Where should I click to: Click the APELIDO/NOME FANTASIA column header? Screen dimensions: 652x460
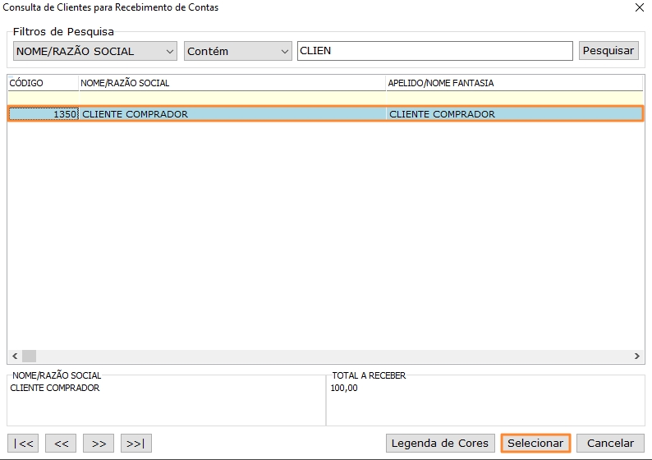(x=513, y=83)
